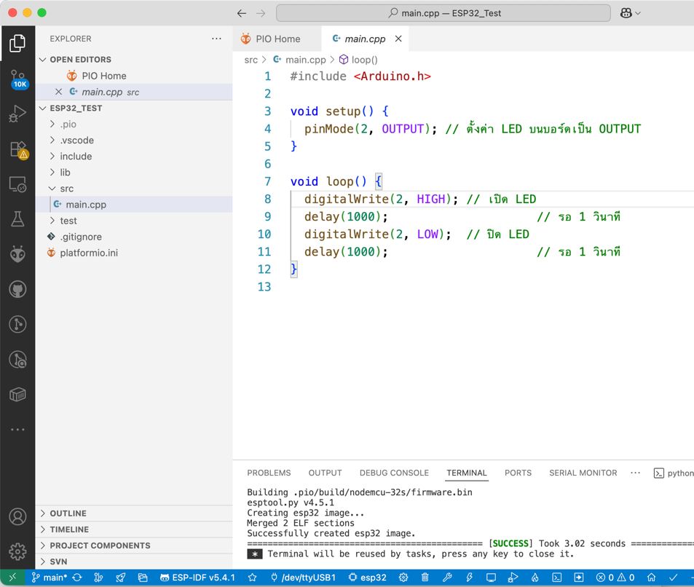Expand the TIMELINE panel

(134, 529)
